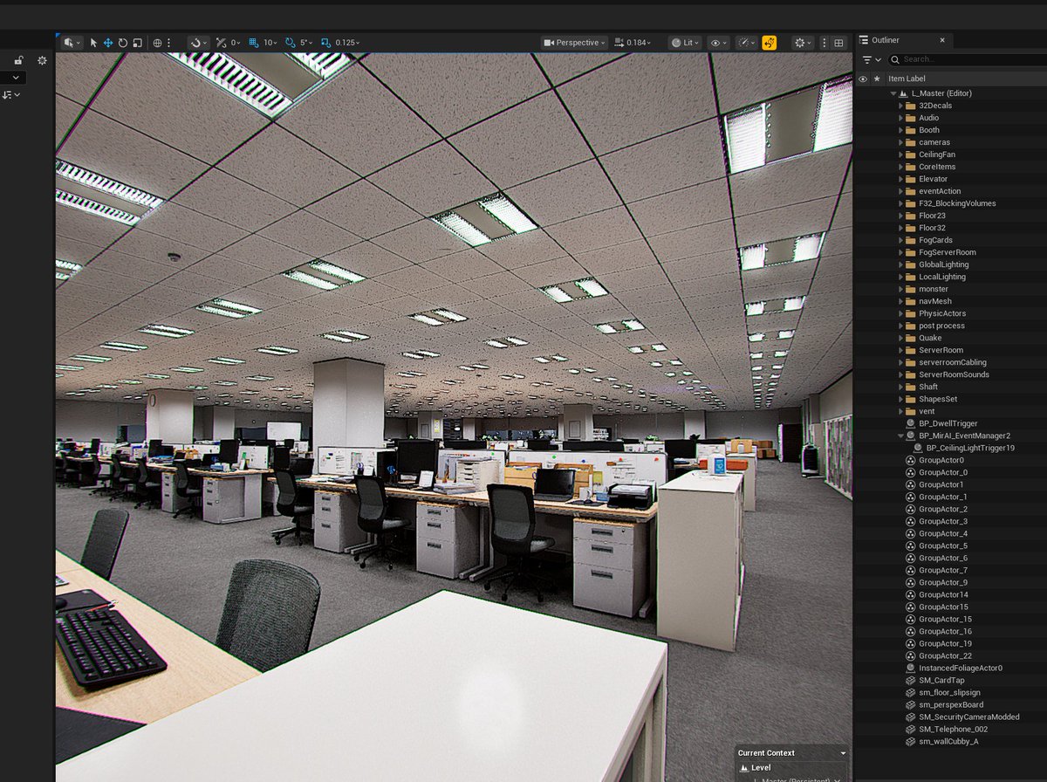
Task: Toggle world/local coordinate space globe
Action: tap(158, 42)
